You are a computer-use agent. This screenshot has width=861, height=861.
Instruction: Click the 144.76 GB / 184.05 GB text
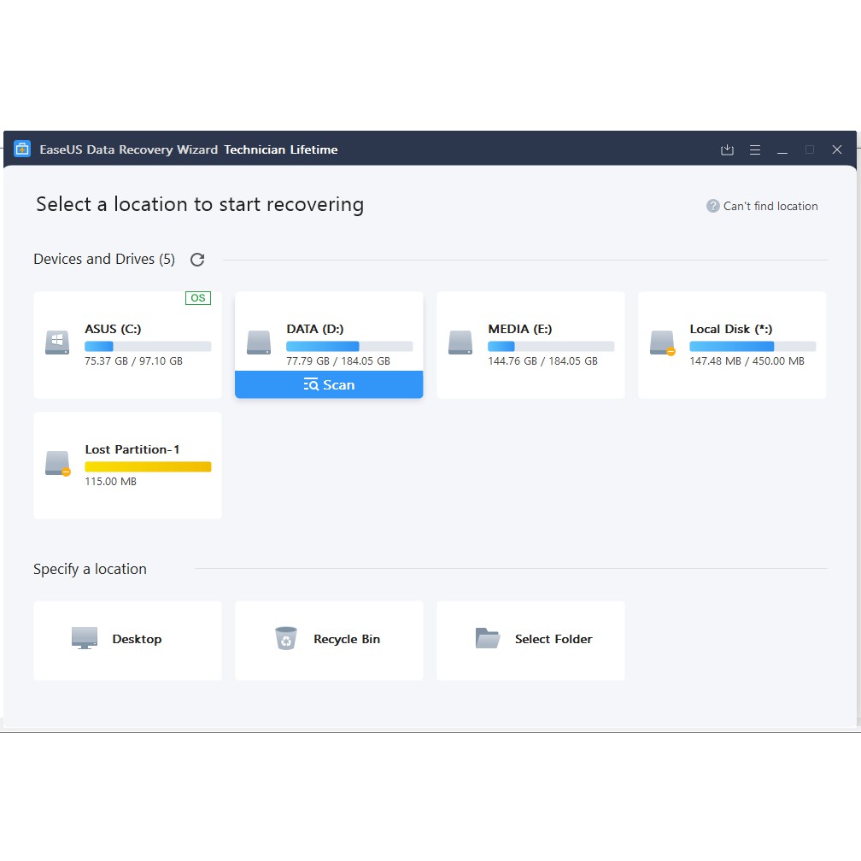click(542, 360)
